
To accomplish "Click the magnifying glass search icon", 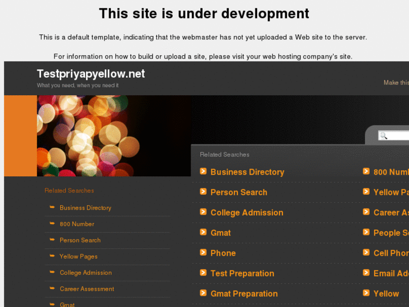I will click(x=384, y=136).
